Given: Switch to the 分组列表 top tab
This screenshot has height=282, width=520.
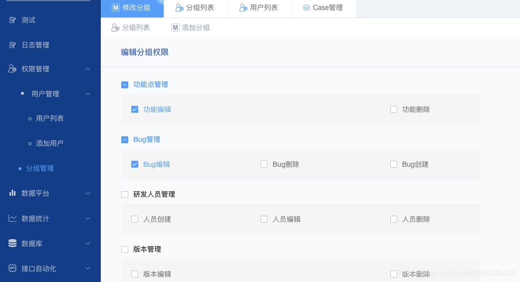Looking at the screenshot, I should 196,8.
